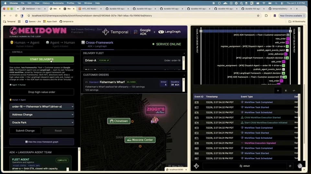Open Chrome tab search chevron

(x=18, y=9)
